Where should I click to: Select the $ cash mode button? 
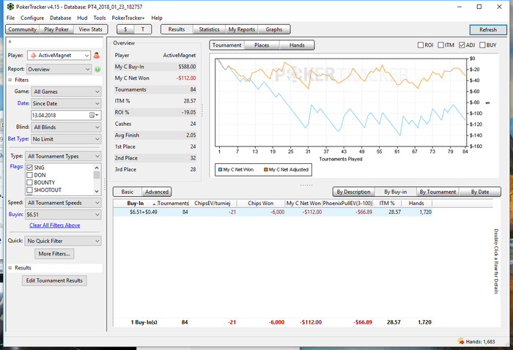[x=125, y=29]
